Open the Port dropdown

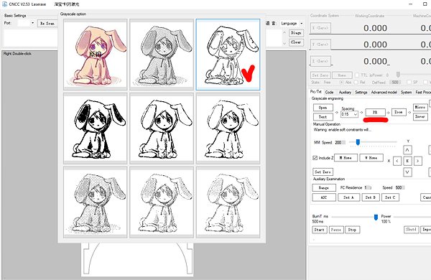[32, 23]
